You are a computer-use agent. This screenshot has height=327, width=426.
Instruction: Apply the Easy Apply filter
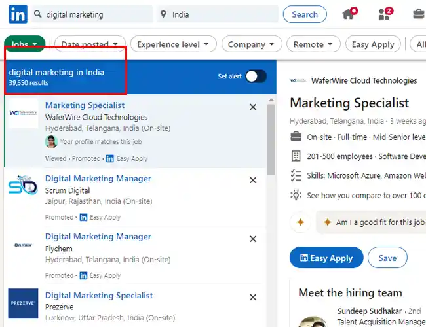[x=373, y=44]
